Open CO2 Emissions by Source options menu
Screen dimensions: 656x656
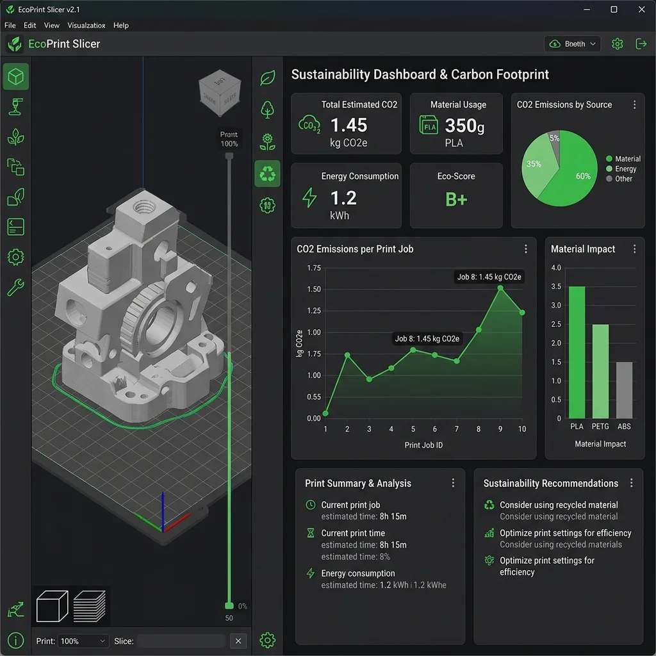pos(635,104)
